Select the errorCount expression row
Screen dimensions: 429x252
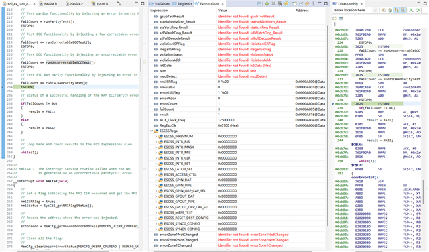(237, 103)
